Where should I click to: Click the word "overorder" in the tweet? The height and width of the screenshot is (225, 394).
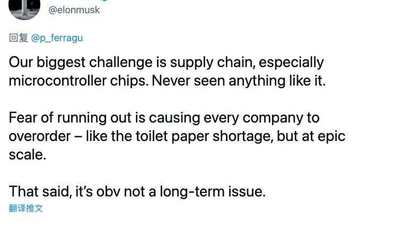pos(40,136)
